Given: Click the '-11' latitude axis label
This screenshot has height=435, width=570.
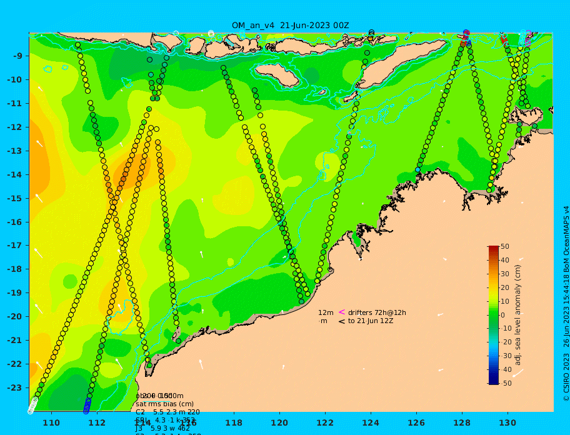Looking at the screenshot, I should click(14, 104).
